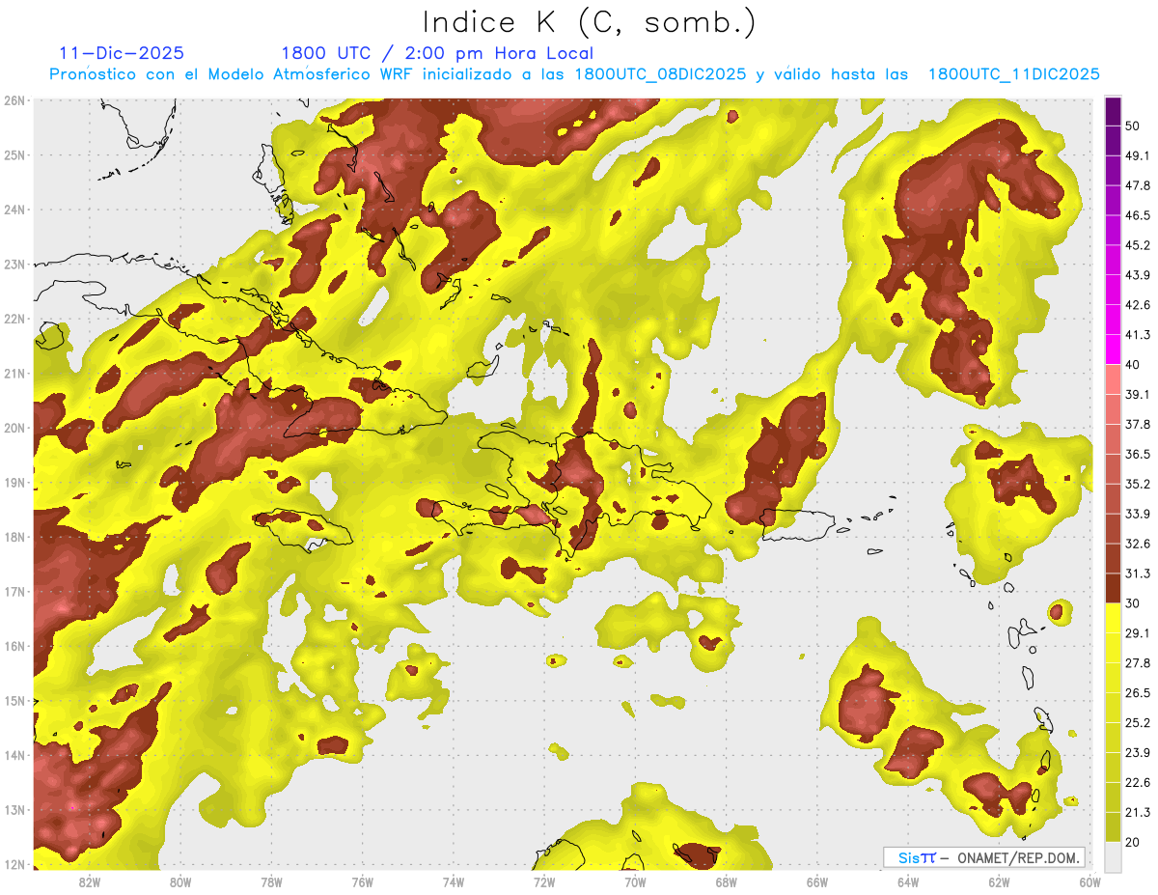This screenshot has width=1158, height=895.
Task: Click the '12N' latitude axis label
Action: point(14,864)
